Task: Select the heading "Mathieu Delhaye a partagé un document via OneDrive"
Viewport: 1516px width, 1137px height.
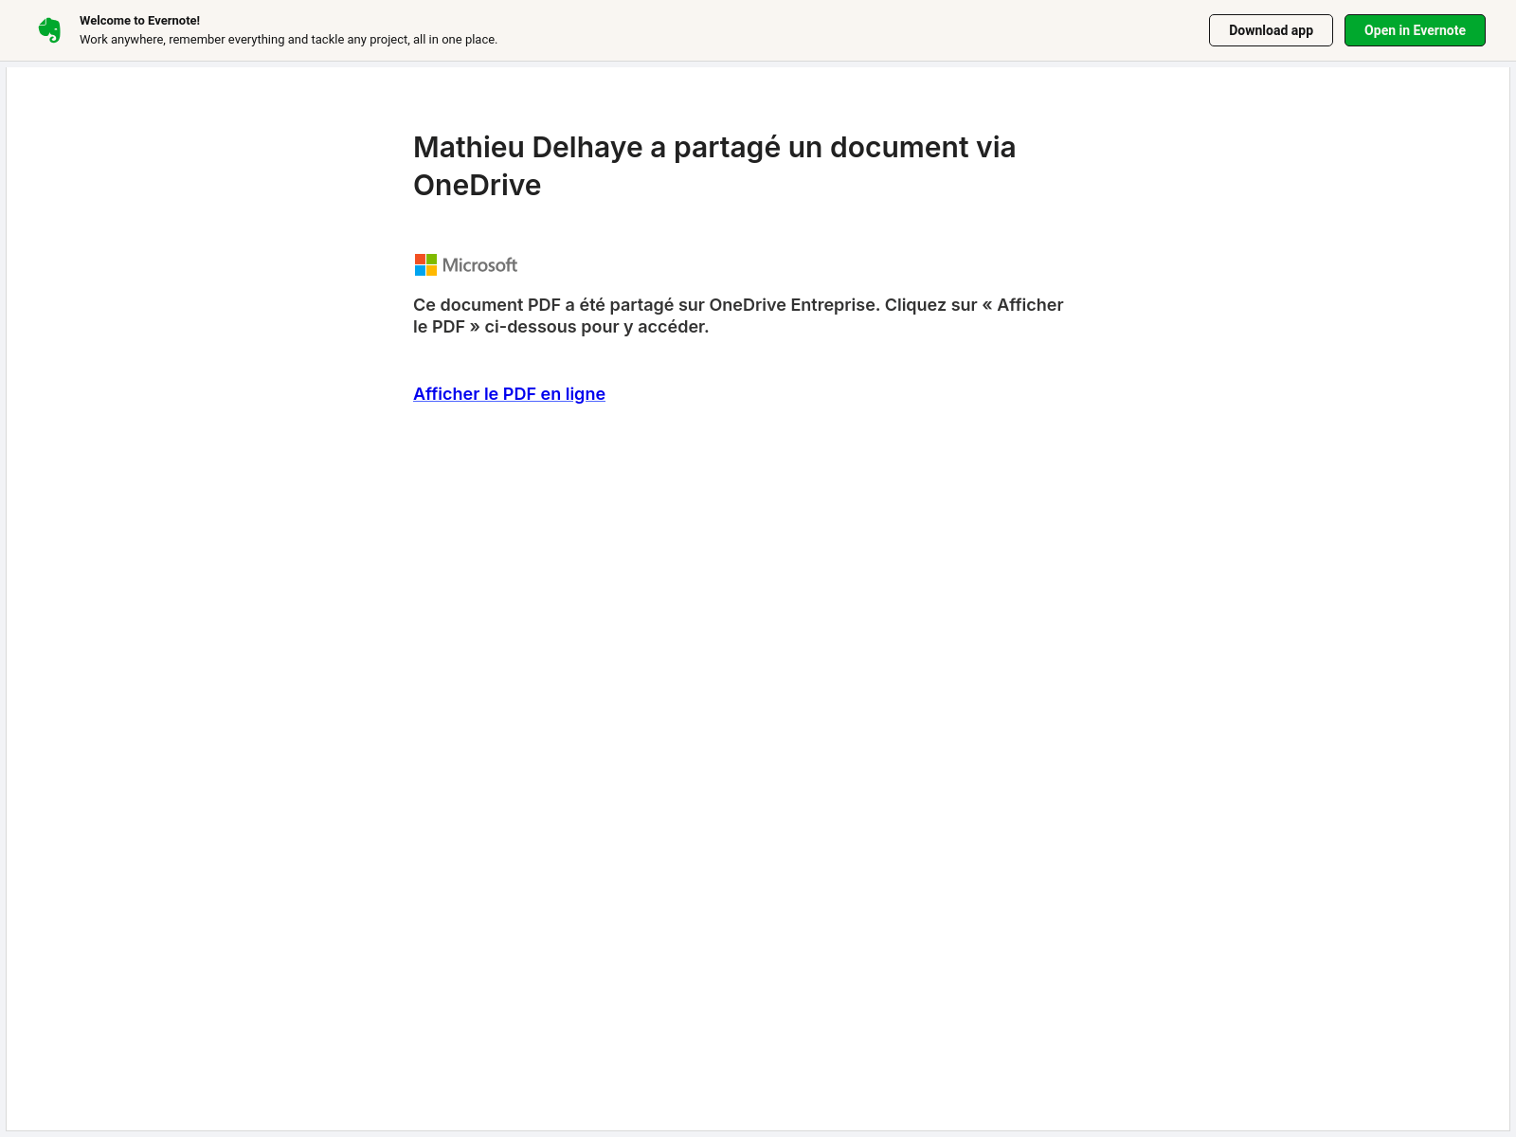Action: tap(714, 166)
